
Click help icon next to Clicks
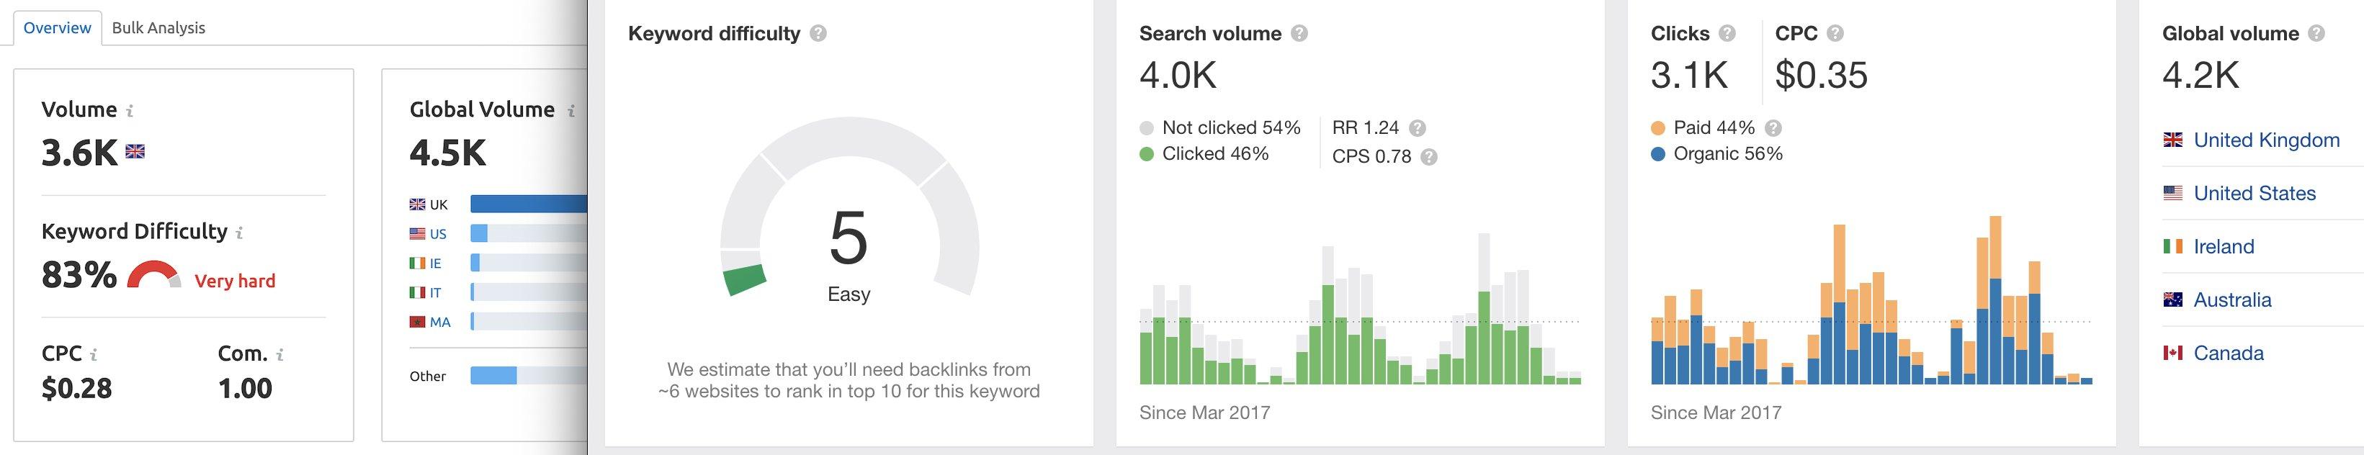(x=1727, y=34)
